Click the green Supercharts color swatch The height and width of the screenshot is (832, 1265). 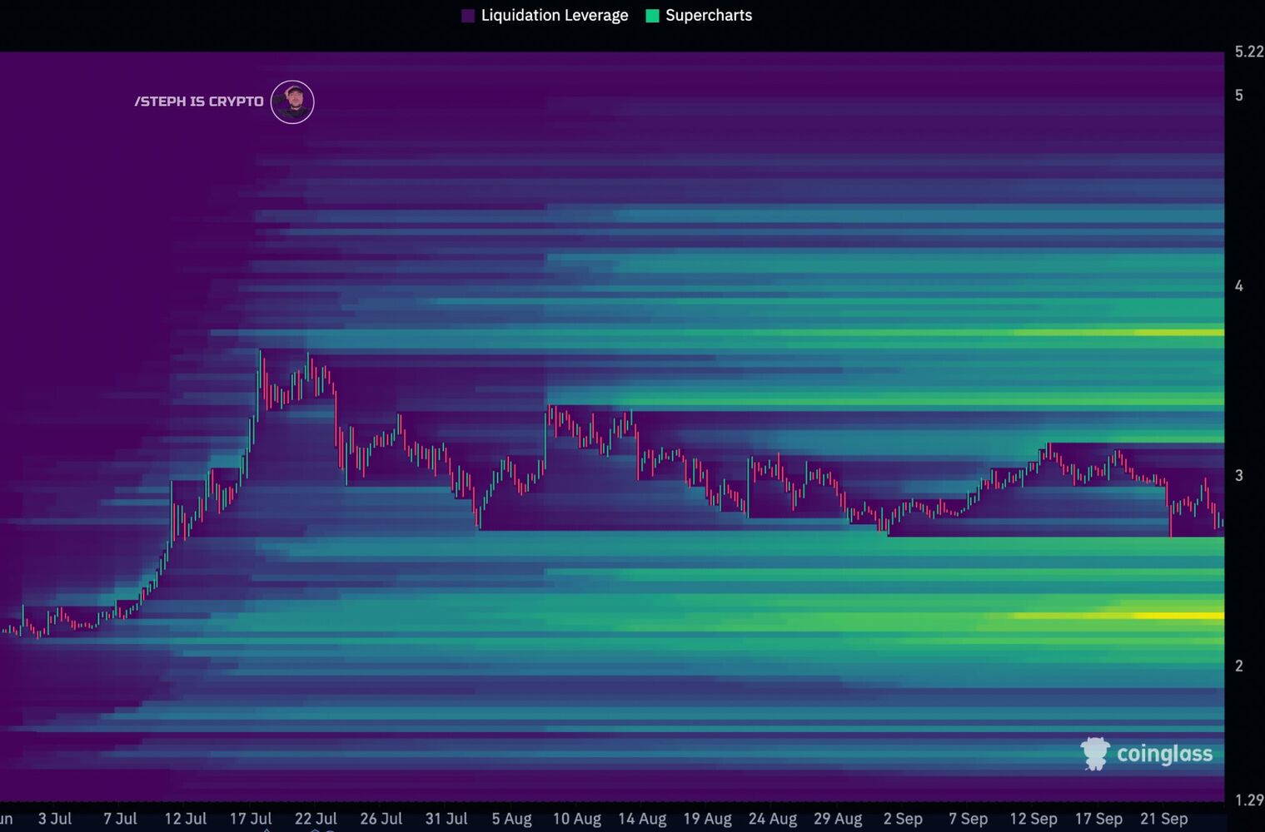652,15
